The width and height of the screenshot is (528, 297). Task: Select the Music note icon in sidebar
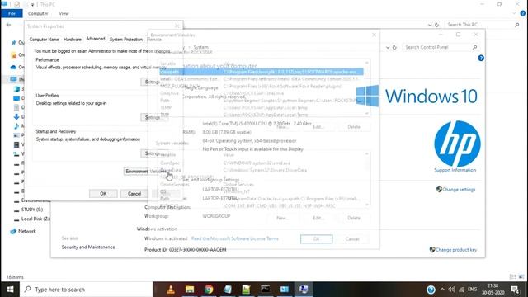point(16,126)
